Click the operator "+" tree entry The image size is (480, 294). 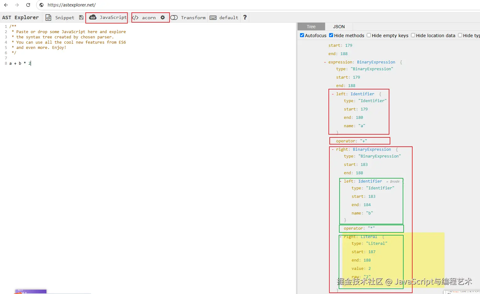pos(351,141)
